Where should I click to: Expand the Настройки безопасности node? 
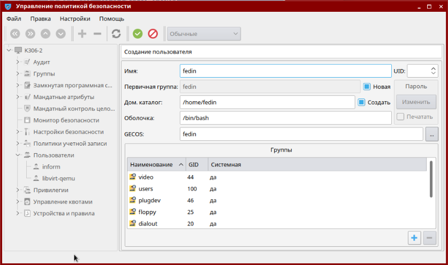[x=18, y=132]
